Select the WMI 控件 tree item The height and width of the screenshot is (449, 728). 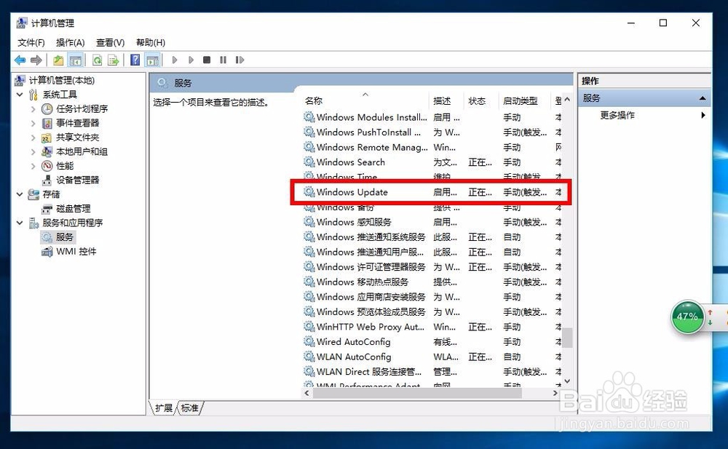coord(76,252)
